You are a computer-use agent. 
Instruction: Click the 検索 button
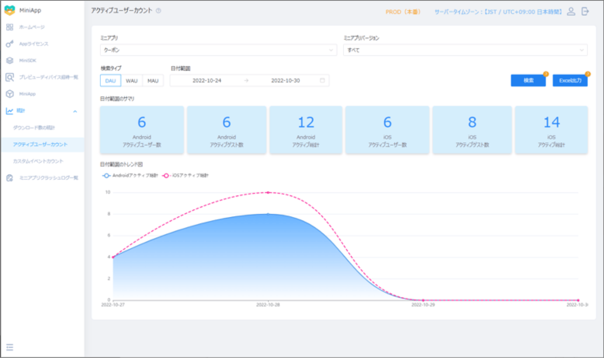tap(528, 81)
